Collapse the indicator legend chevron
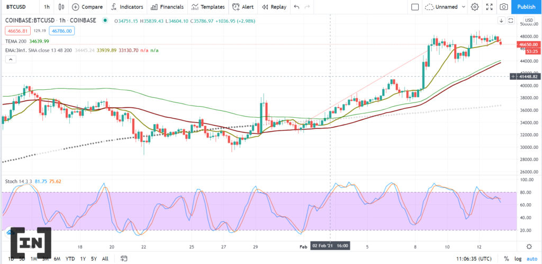This screenshot has width=542, height=264. tap(11, 59)
